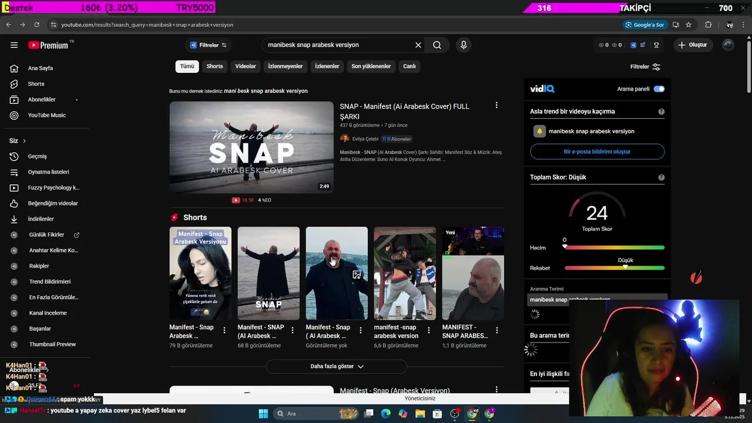This screenshot has height=423, width=752.
Task: Open File Explorer from taskbar
Action: [x=420, y=414]
